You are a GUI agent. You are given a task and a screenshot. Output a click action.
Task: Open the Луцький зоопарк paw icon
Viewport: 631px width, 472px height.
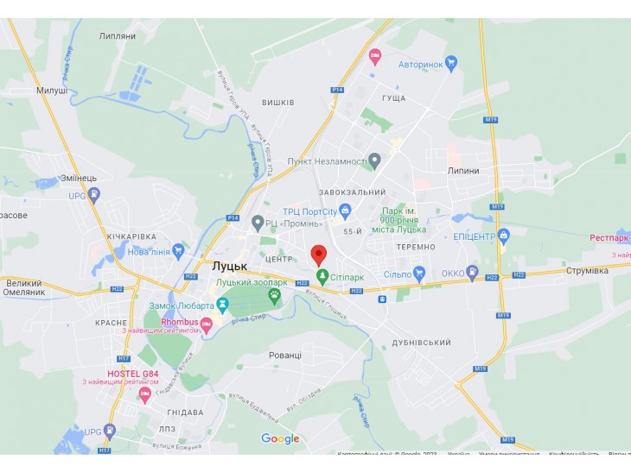click(x=275, y=296)
